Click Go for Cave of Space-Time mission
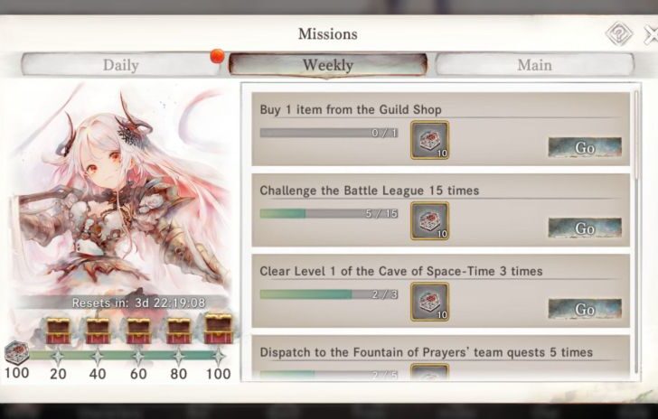 (585, 310)
